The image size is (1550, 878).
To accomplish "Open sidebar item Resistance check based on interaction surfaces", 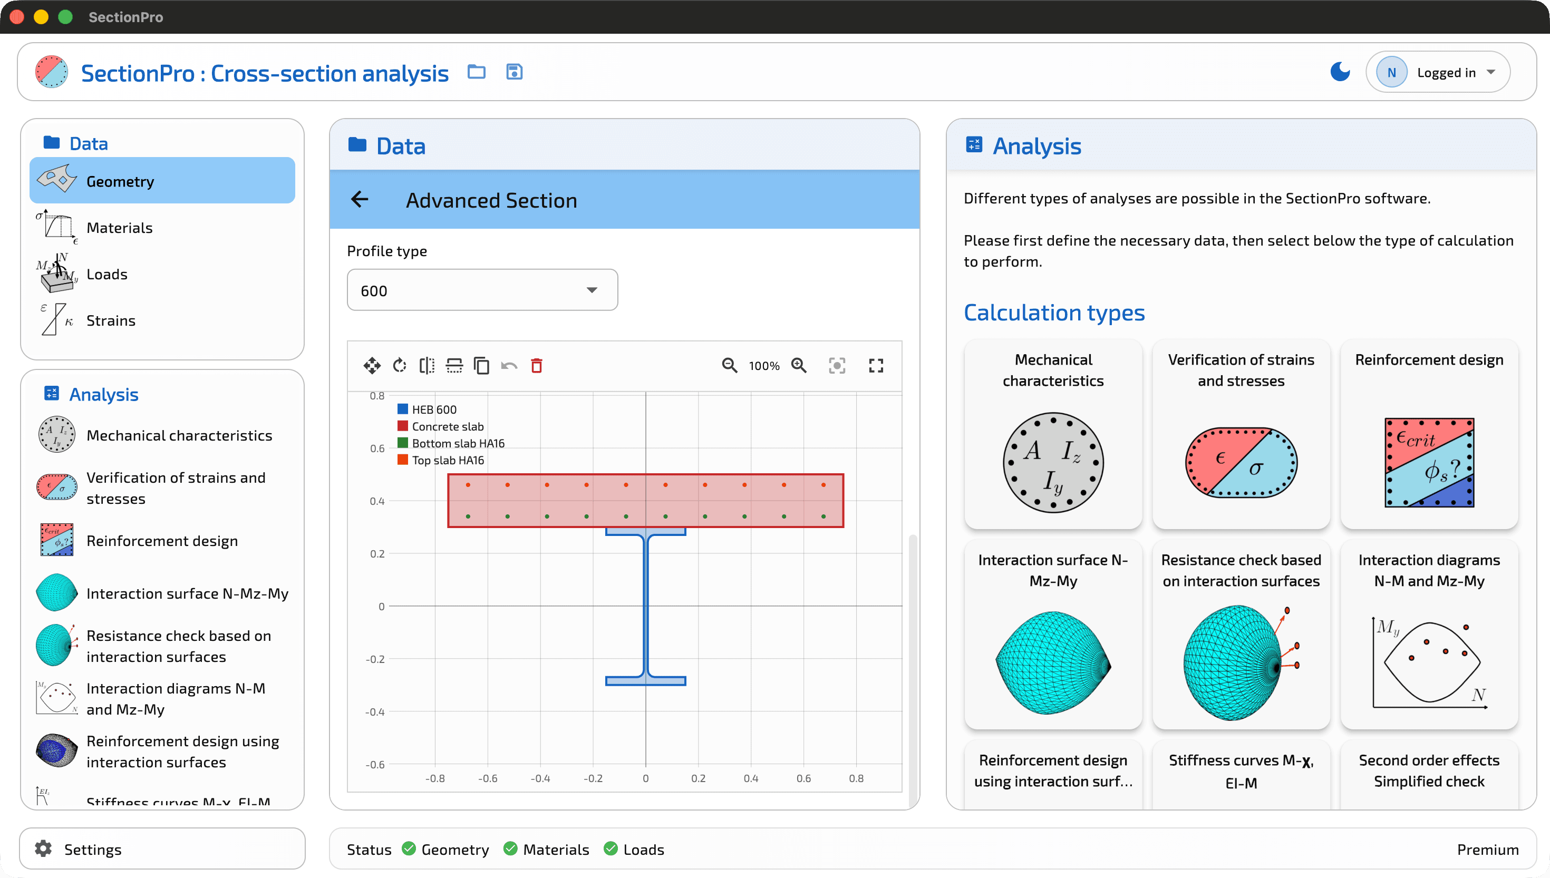I will 162,646.
